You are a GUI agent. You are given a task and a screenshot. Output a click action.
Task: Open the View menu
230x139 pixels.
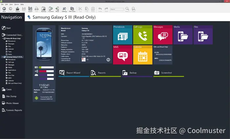[x=11, y=4]
